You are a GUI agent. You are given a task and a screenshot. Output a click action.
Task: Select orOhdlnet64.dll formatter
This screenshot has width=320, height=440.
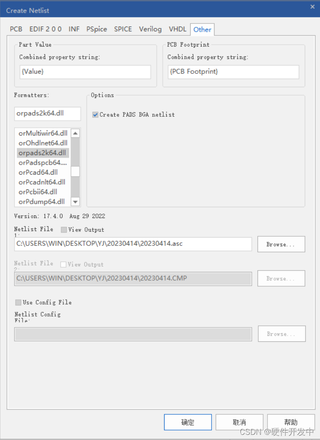(43, 143)
